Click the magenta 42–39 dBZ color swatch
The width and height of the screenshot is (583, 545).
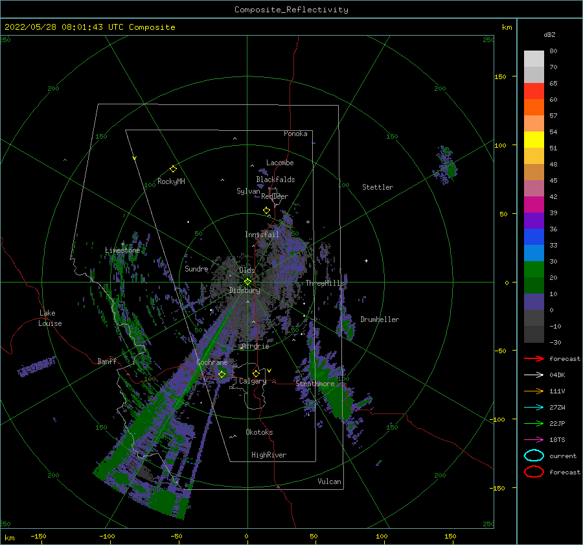[x=534, y=205]
